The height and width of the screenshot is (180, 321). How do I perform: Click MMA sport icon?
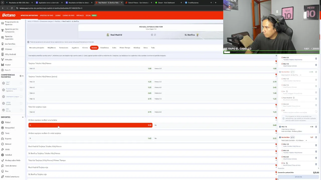point(2,149)
